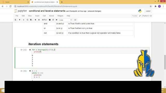Open the browser profile avatar
Screen dimensions: 166x93
click(160, 6)
